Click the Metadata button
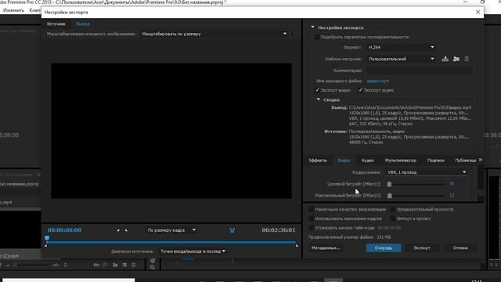This screenshot has height=282, width=501. point(326,248)
